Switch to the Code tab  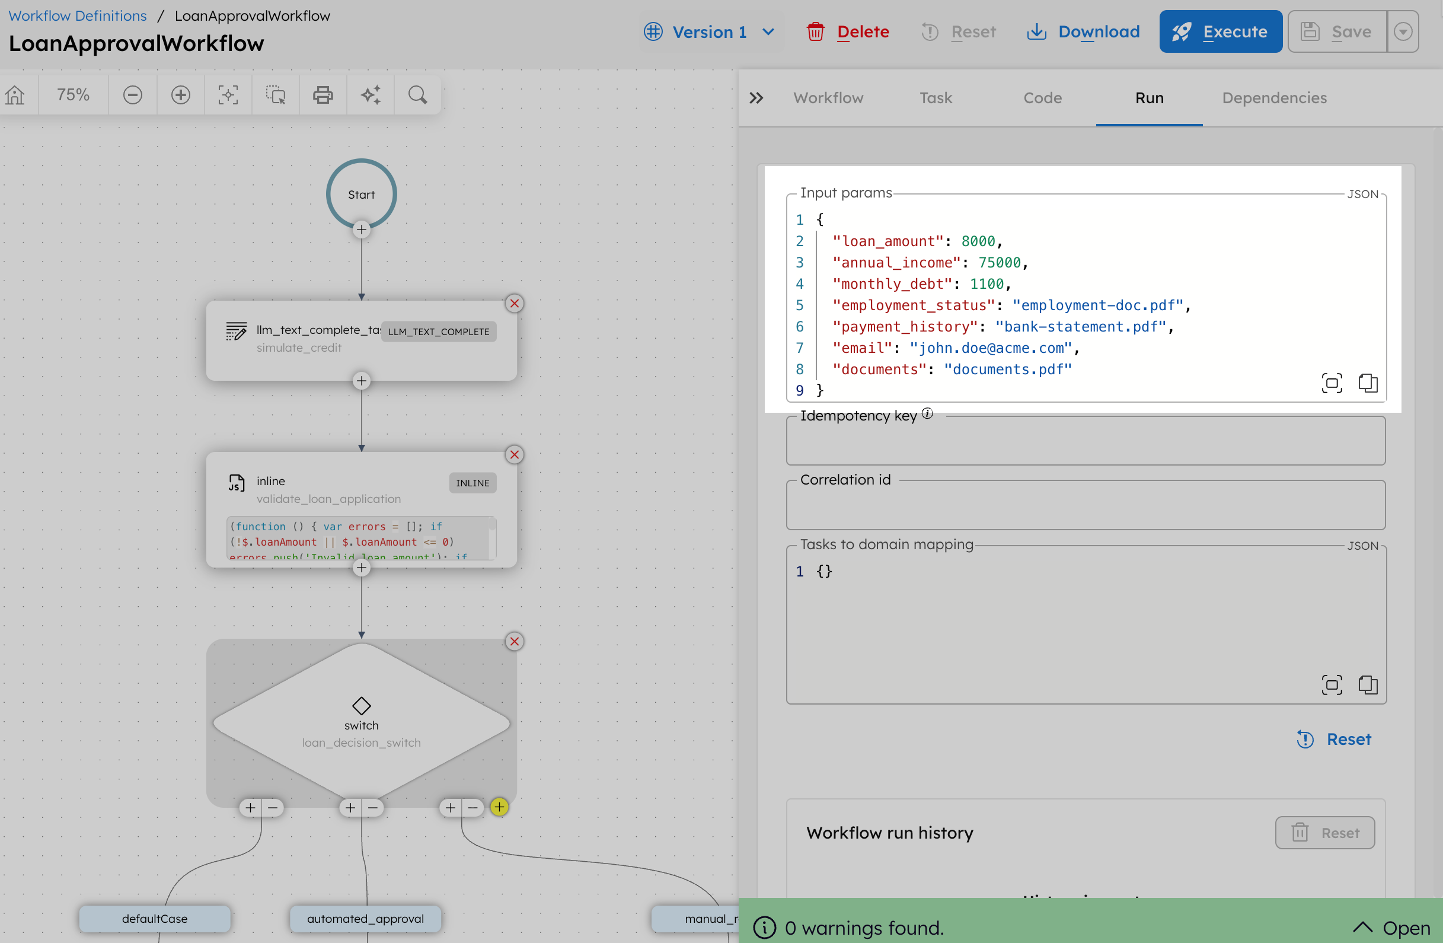click(1042, 98)
